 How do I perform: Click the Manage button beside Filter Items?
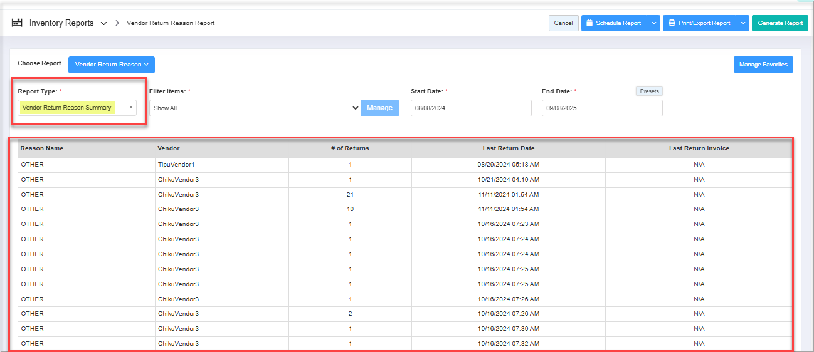(379, 108)
